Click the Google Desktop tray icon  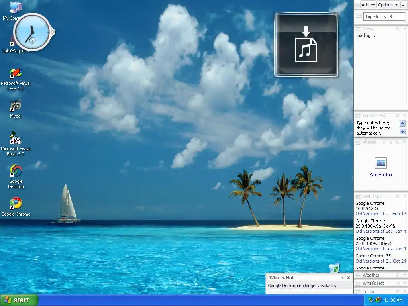pyautogui.click(x=379, y=300)
